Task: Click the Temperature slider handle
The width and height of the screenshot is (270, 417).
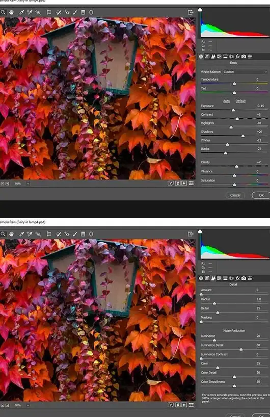Action: tap(234, 84)
